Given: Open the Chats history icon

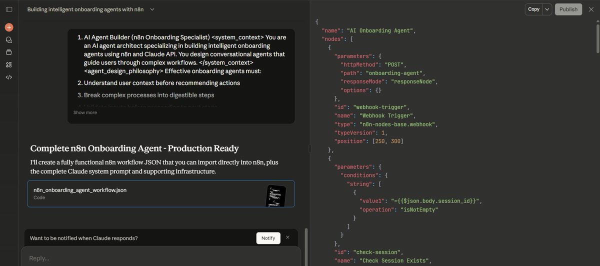Looking at the screenshot, I should pyautogui.click(x=9, y=40).
